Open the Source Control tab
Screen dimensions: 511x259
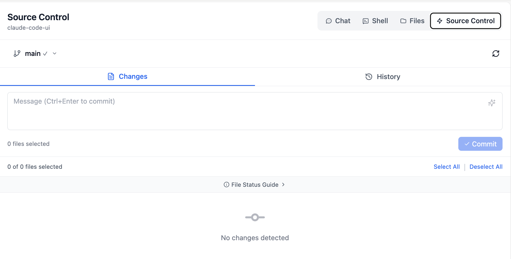tap(465, 21)
